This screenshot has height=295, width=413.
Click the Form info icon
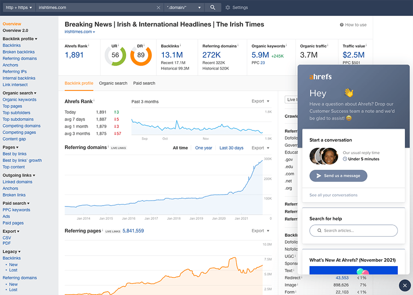pyautogui.click(x=296, y=291)
